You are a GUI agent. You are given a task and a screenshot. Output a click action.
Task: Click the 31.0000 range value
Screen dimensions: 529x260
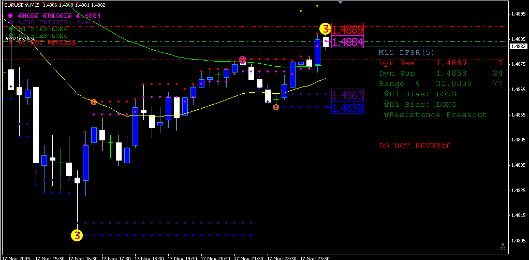454,84
